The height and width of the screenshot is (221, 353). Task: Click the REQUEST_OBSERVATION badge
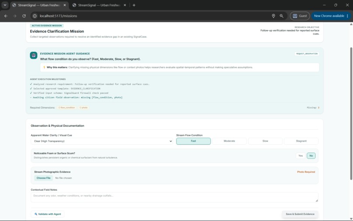click(x=307, y=53)
